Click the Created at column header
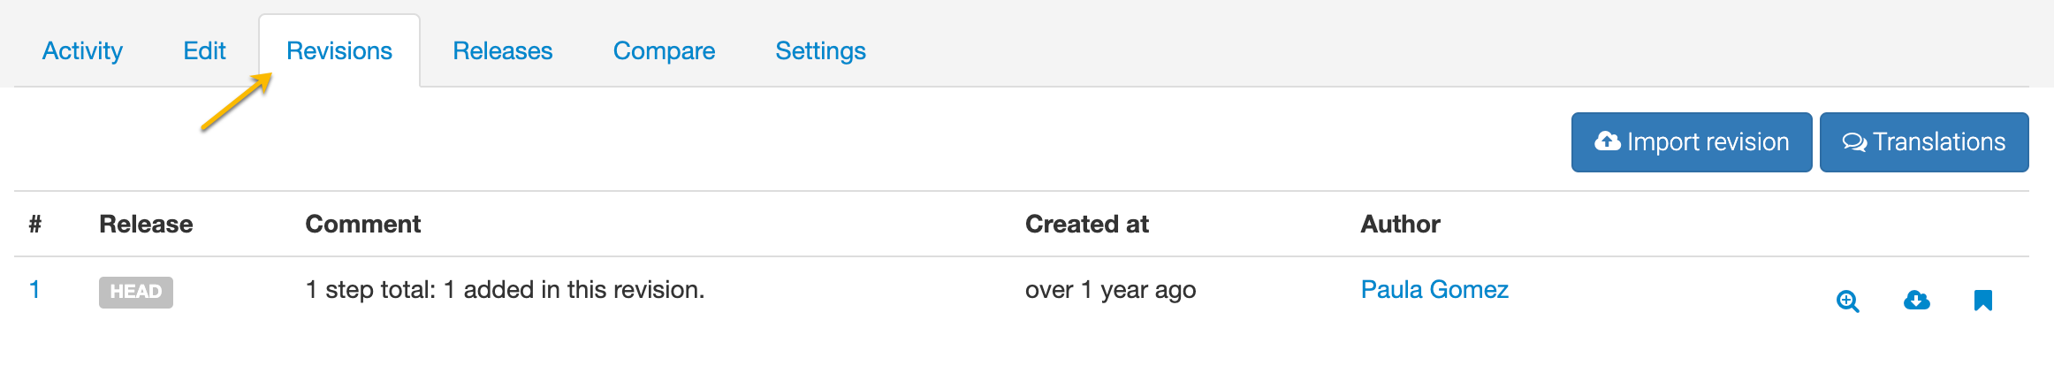This screenshot has width=2054, height=366. (1086, 225)
